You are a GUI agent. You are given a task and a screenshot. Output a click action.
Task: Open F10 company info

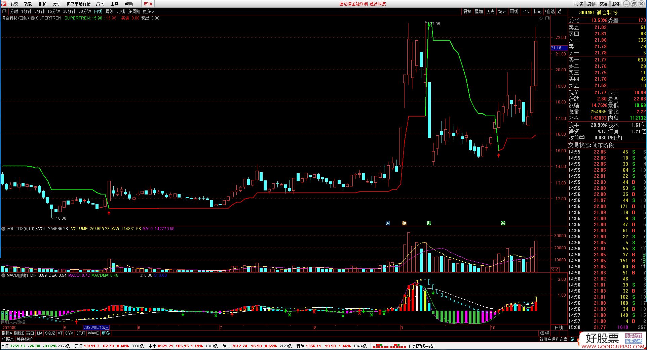coord(526,11)
